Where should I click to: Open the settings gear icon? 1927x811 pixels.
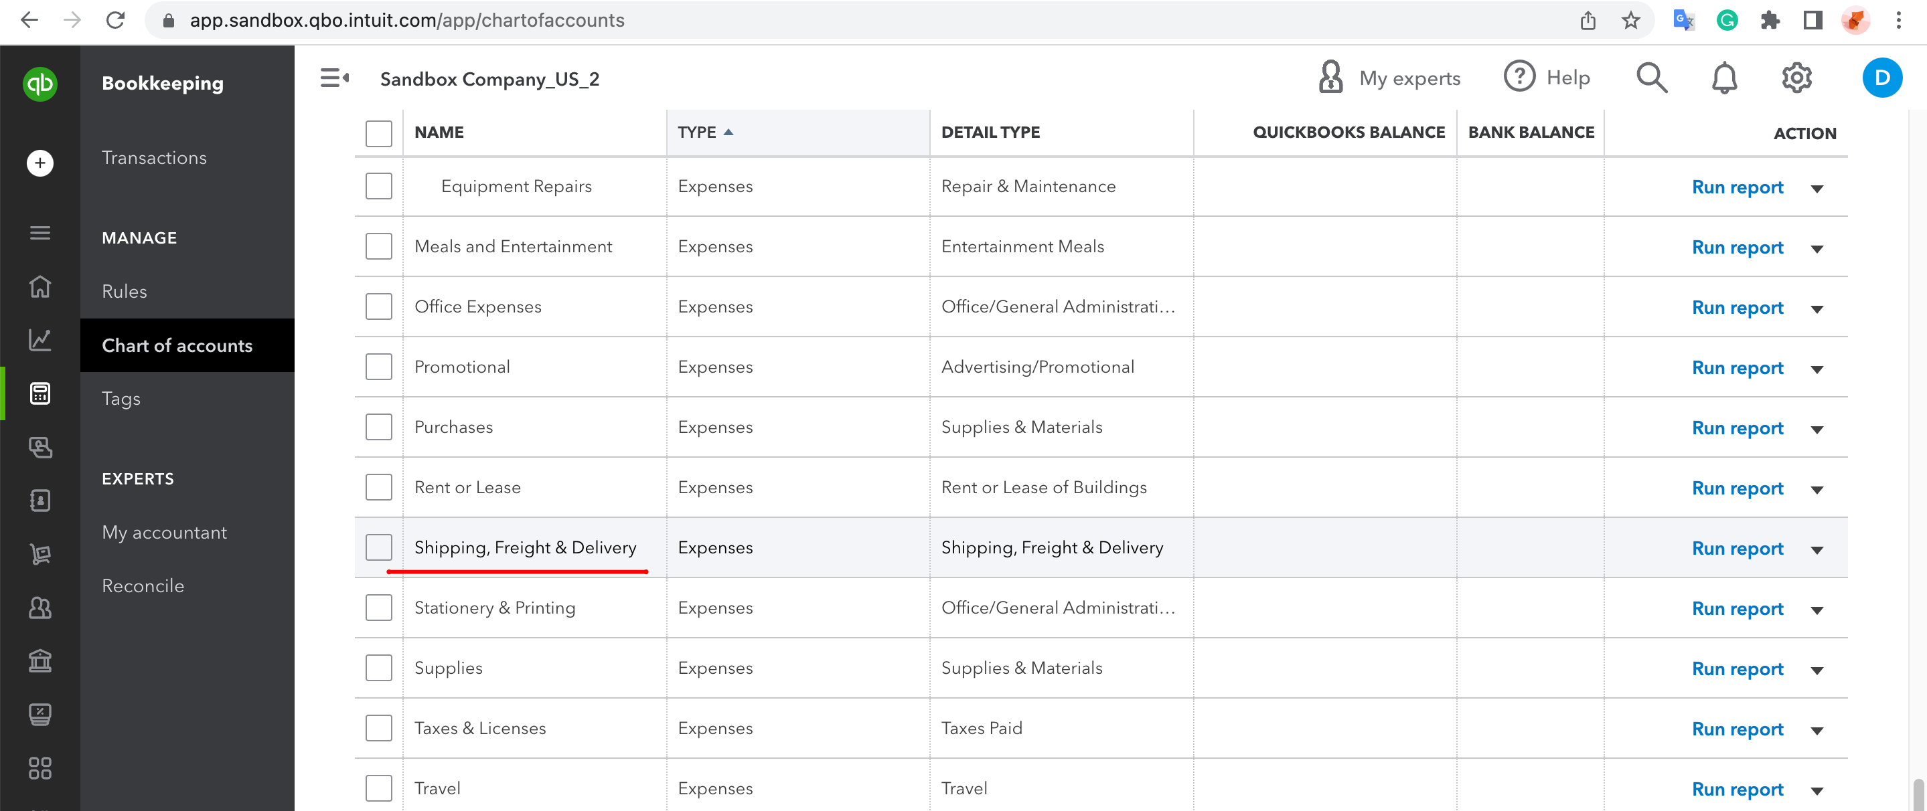click(x=1796, y=78)
